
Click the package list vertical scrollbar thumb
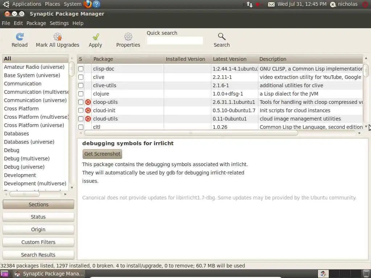(x=366, y=71)
